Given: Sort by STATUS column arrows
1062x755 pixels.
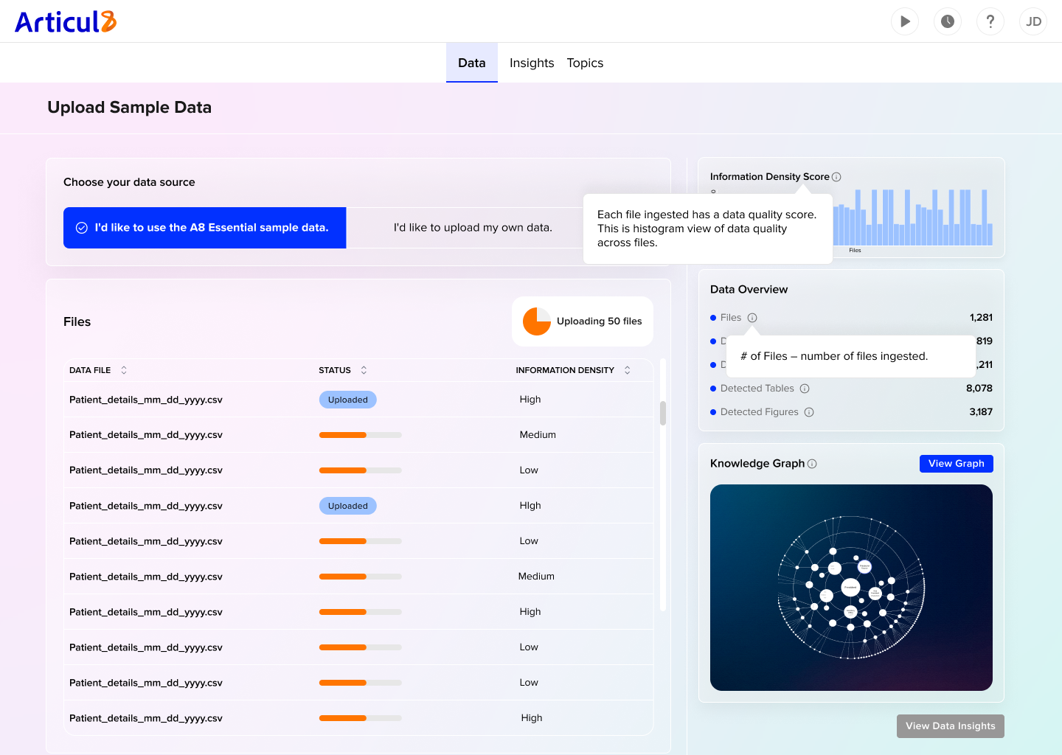Looking at the screenshot, I should [x=364, y=370].
